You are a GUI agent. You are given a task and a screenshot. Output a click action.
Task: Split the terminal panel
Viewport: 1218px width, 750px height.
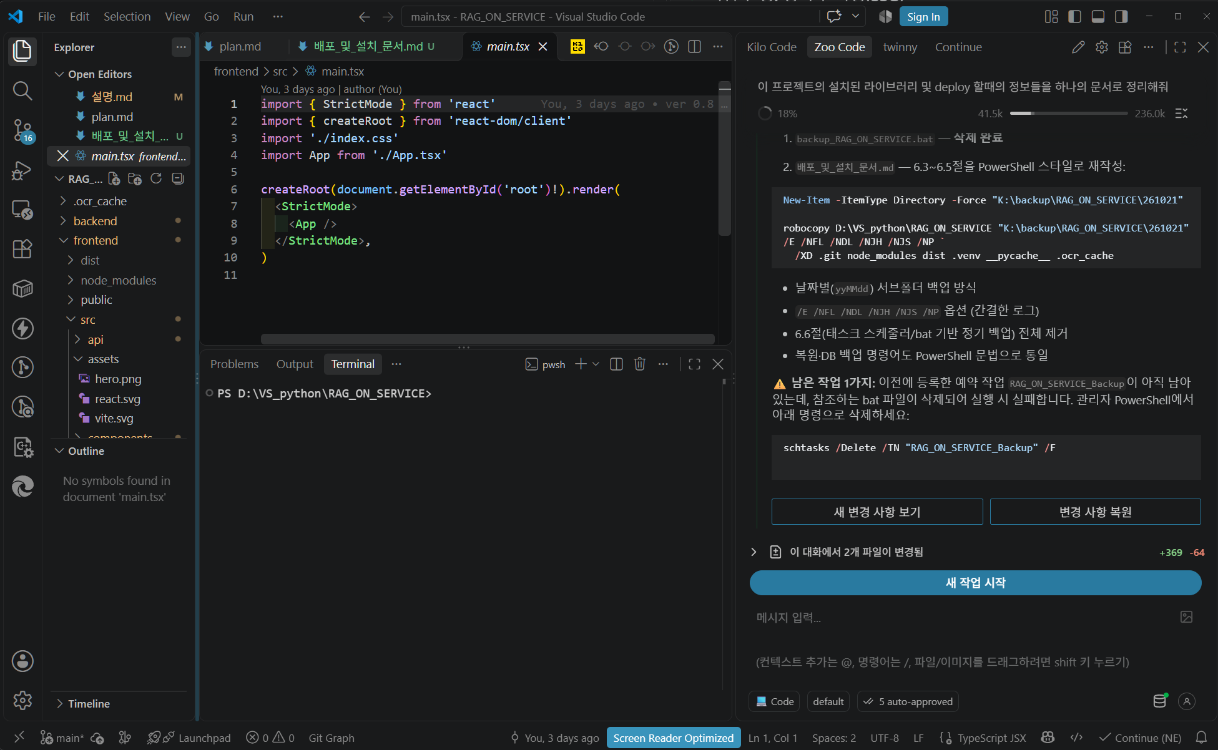(616, 364)
